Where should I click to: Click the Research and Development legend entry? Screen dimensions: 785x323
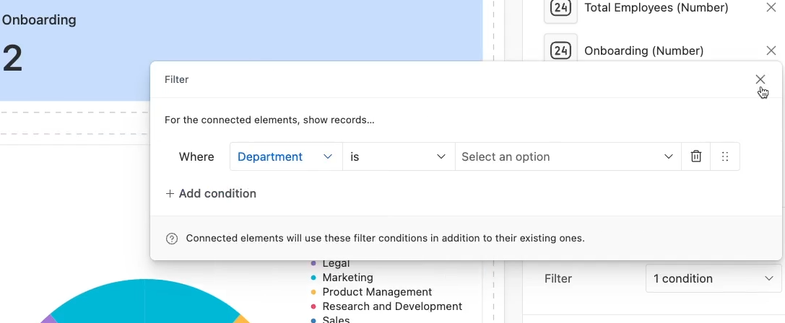point(386,306)
